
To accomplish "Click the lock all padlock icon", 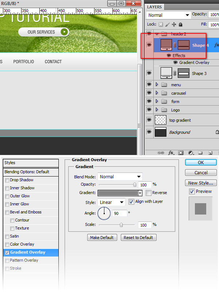I will coord(180,24).
